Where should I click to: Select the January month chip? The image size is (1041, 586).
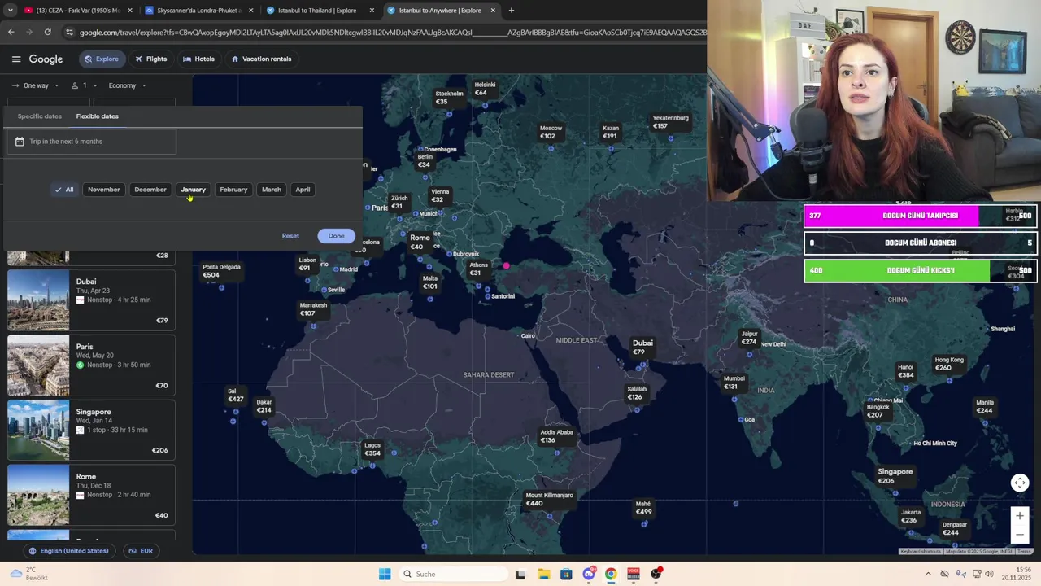click(x=193, y=190)
